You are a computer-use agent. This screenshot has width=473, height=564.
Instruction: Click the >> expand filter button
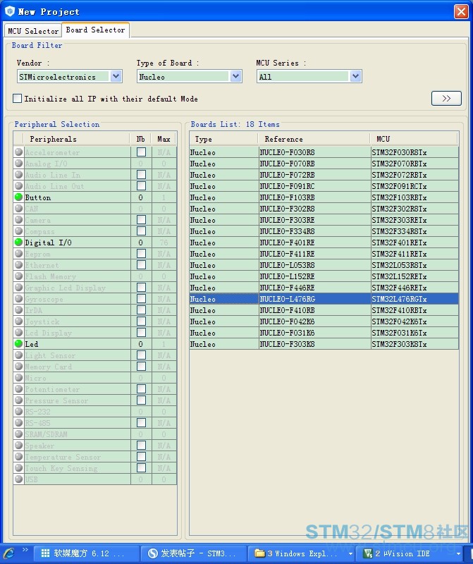click(446, 98)
